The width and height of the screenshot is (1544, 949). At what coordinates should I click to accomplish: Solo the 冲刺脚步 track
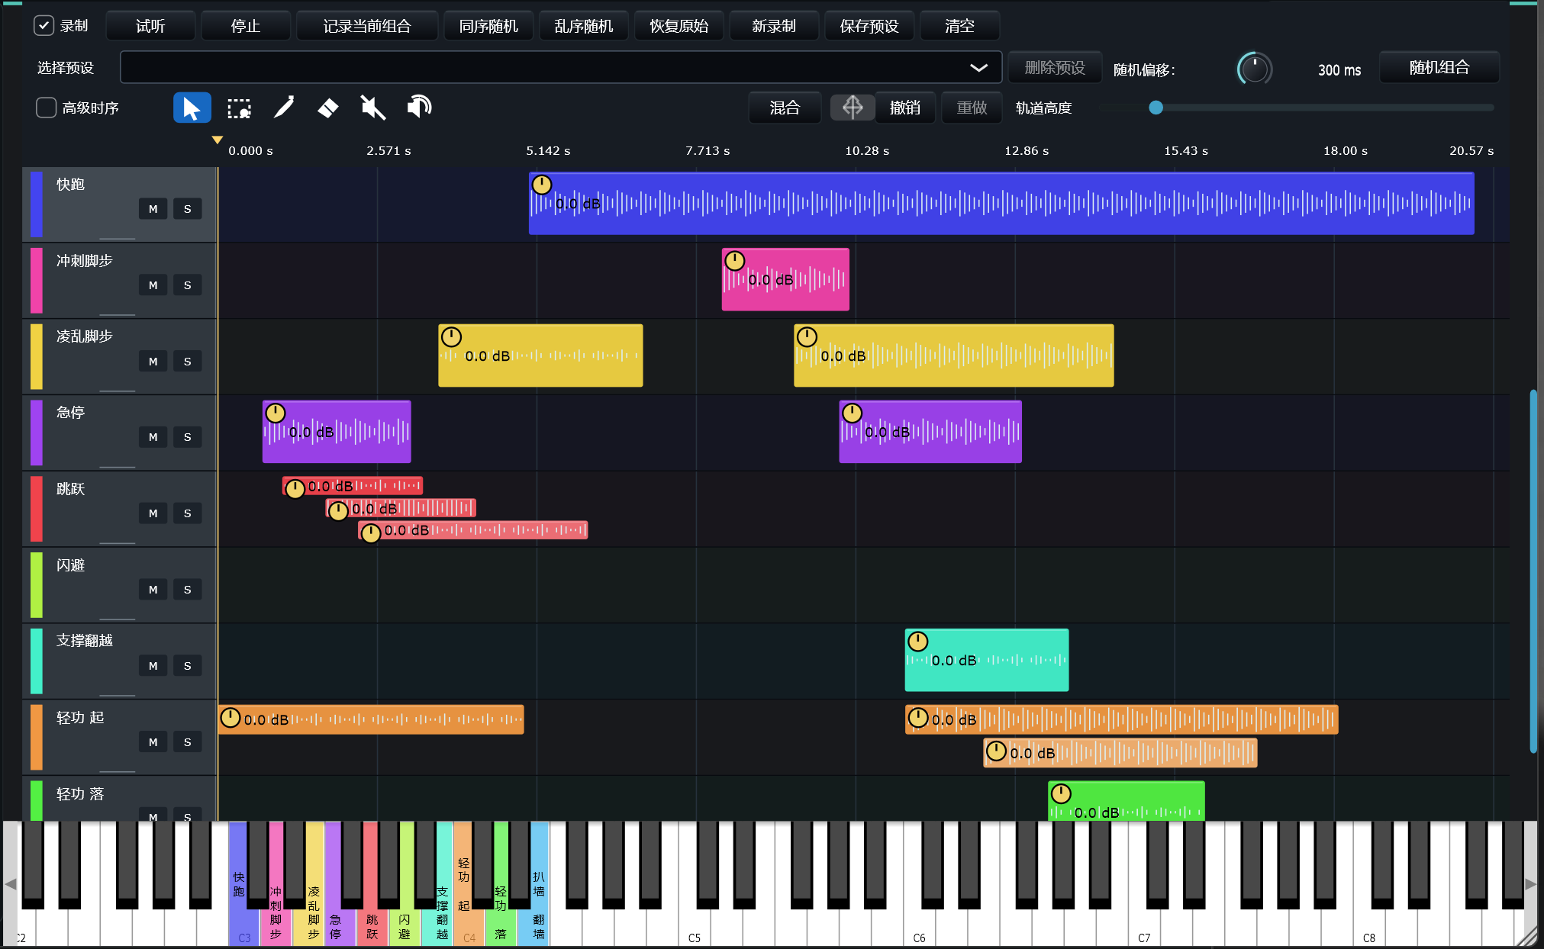coord(188,285)
